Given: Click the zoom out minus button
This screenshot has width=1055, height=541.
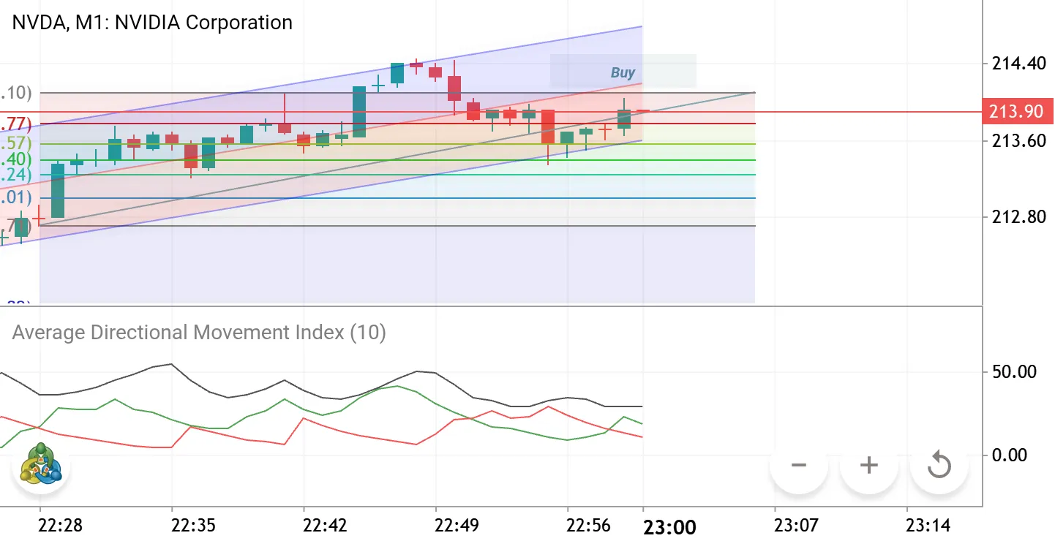Looking at the screenshot, I should (x=799, y=465).
